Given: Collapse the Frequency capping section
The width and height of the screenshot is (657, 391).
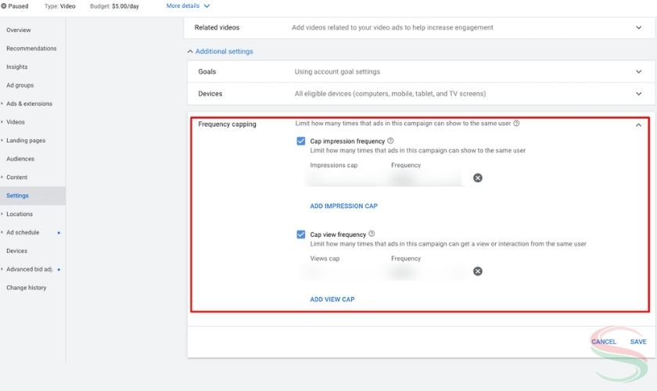Looking at the screenshot, I should (x=638, y=125).
